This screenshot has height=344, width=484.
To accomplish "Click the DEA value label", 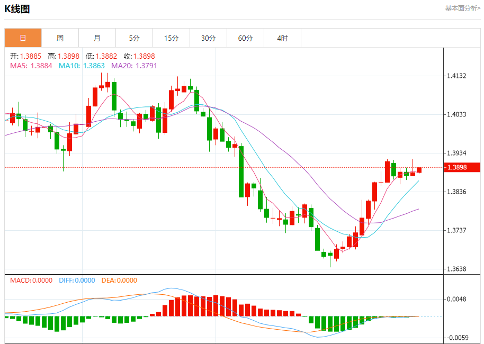I will [x=119, y=280].
